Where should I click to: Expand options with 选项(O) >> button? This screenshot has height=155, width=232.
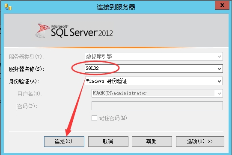200,141
